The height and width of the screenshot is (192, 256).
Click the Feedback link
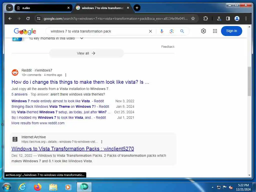tap(168, 47)
